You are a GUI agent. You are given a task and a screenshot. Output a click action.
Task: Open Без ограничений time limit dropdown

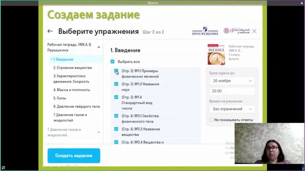click(x=232, y=109)
